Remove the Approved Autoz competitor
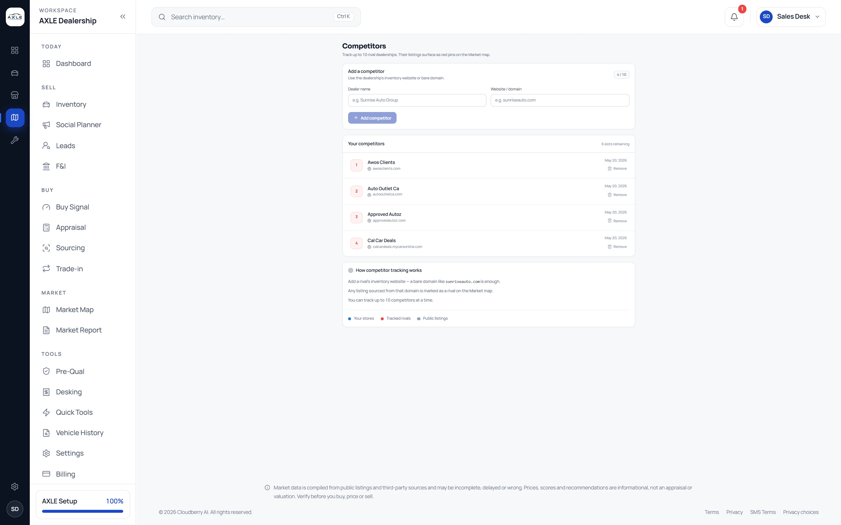This screenshot has width=841, height=525. point(617,221)
